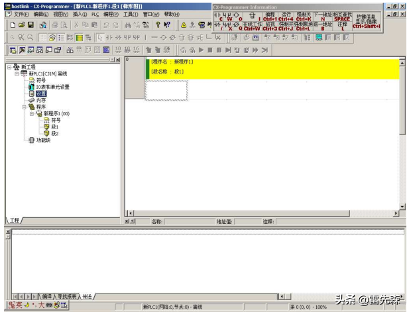Screen dimensions: 409x314
Task: Collapse the 新工程 root tree node
Action: [9, 67]
